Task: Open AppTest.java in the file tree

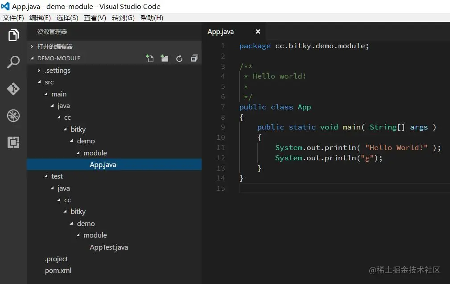Action: 109,247
